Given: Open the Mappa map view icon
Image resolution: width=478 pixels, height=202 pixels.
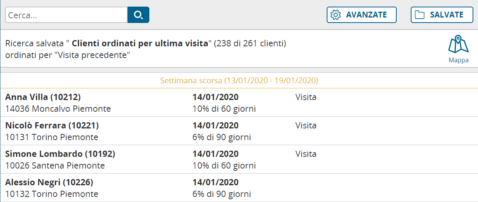Looking at the screenshot, I should click(459, 49).
